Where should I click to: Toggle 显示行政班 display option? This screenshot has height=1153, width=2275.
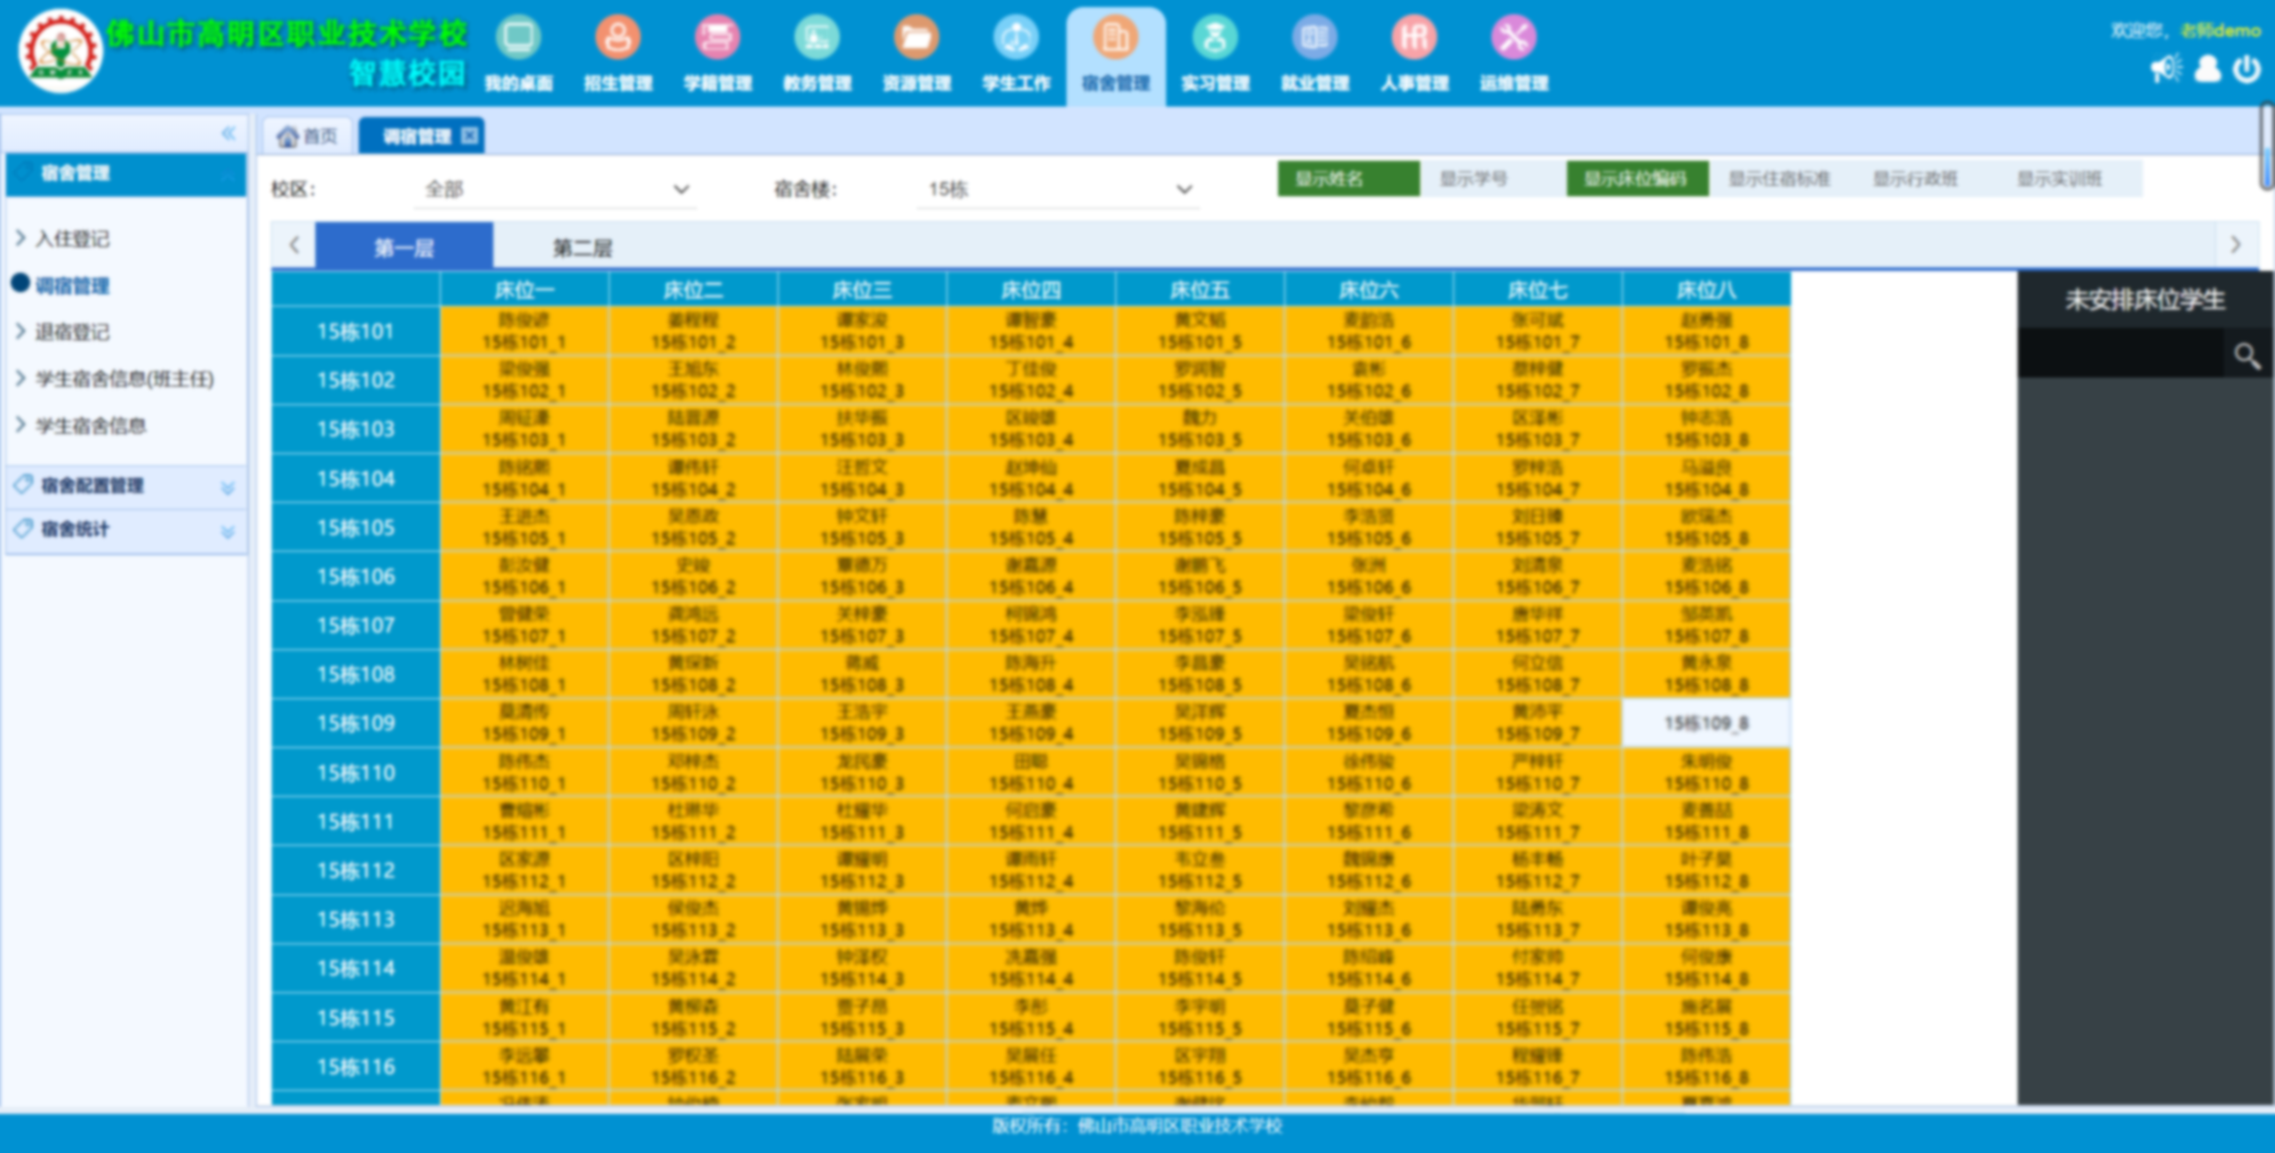pyautogui.click(x=1926, y=179)
